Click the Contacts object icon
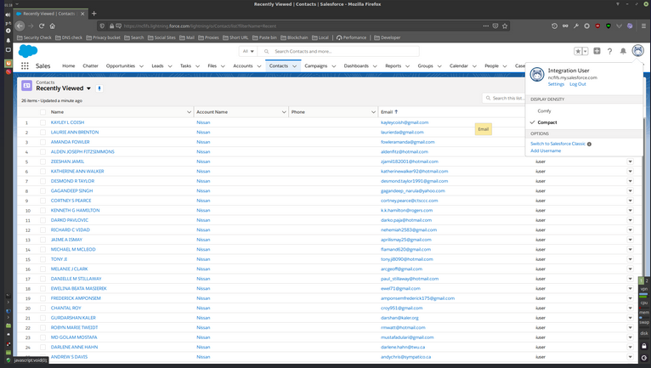The width and height of the screenshot is (651, 368). pyautogui.click(x=26, y=86)
